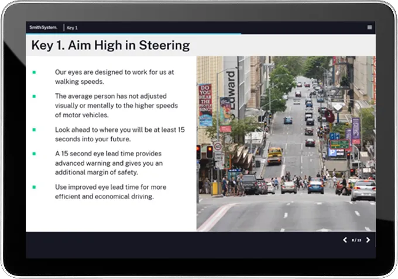Open the hamburger menu in the header
This screenshot has height=279, width=398.
pyautogui.click(x=369, y=27)
